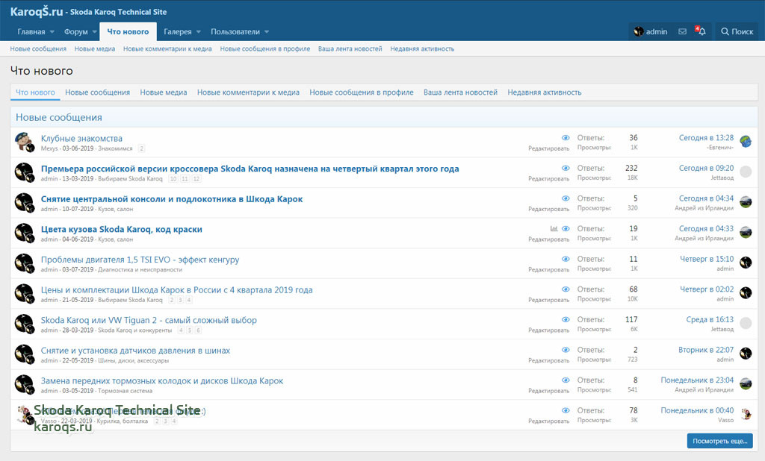Toggle watch eye icon for Цены и комплектации
The width and height of the screenshot is (765, 461).
[x=566, y=289]
